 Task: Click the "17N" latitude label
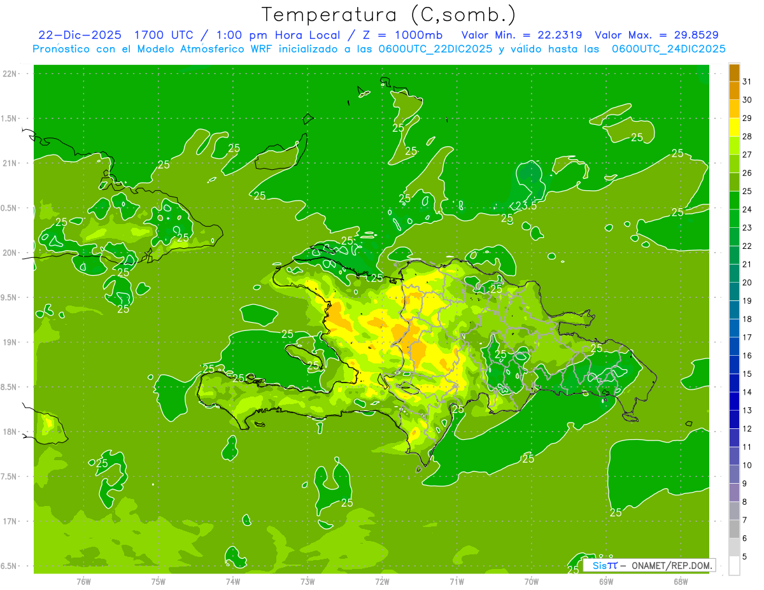pyautogui.click(x=10, y=521)
